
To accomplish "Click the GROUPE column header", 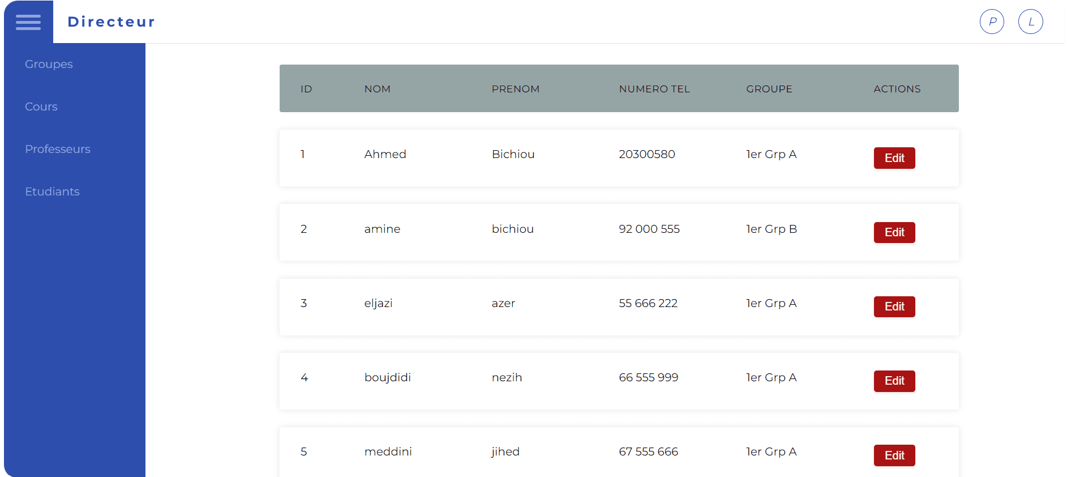I will tap(769, 89).
